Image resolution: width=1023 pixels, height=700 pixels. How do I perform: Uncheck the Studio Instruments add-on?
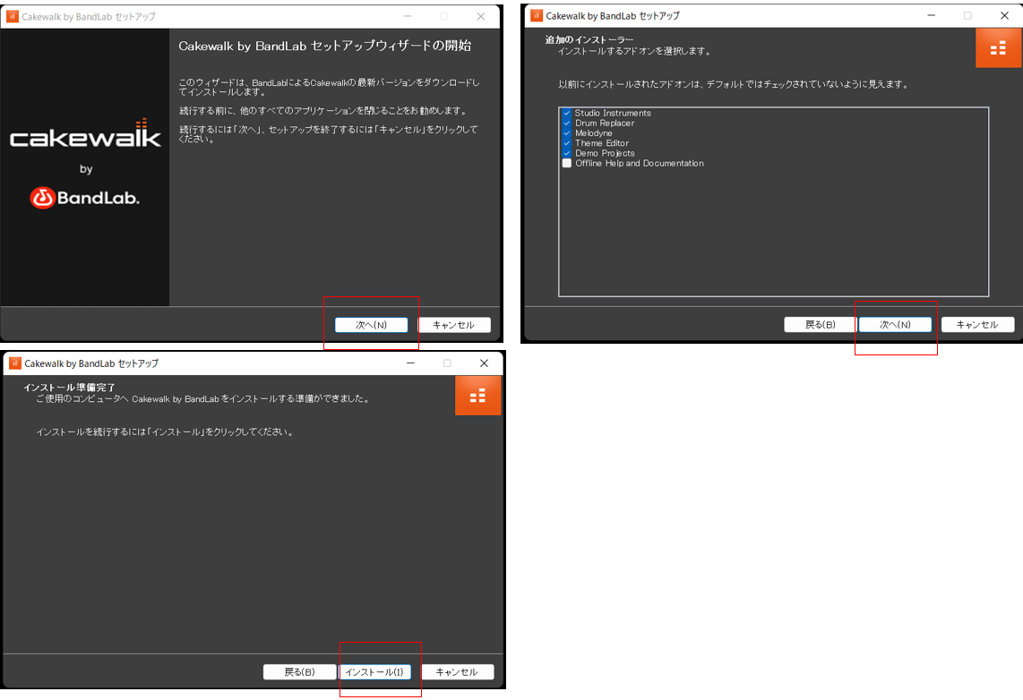(x=567, y=113)
